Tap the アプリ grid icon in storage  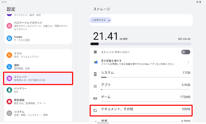[x=95, y=86]
